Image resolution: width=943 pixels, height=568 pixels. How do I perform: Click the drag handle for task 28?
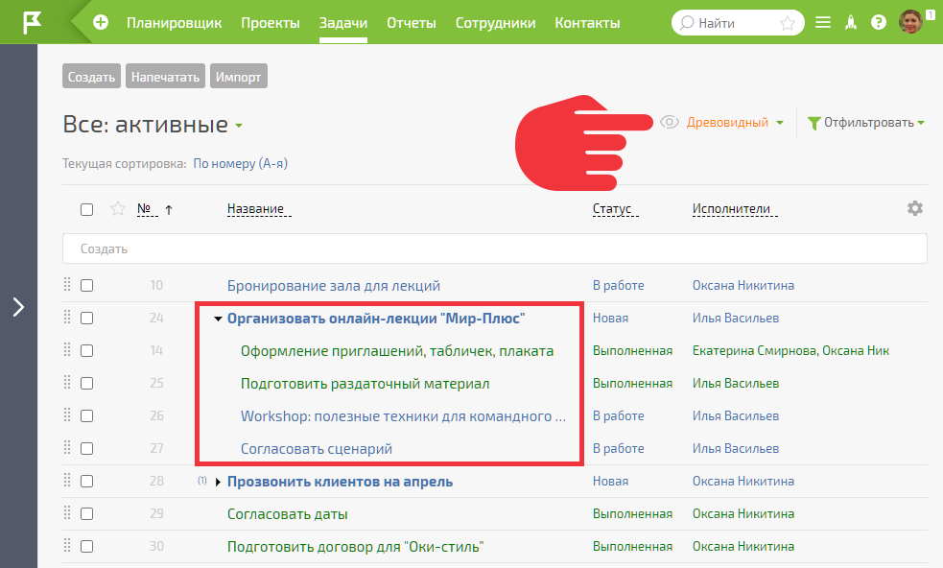click(67, 480)
